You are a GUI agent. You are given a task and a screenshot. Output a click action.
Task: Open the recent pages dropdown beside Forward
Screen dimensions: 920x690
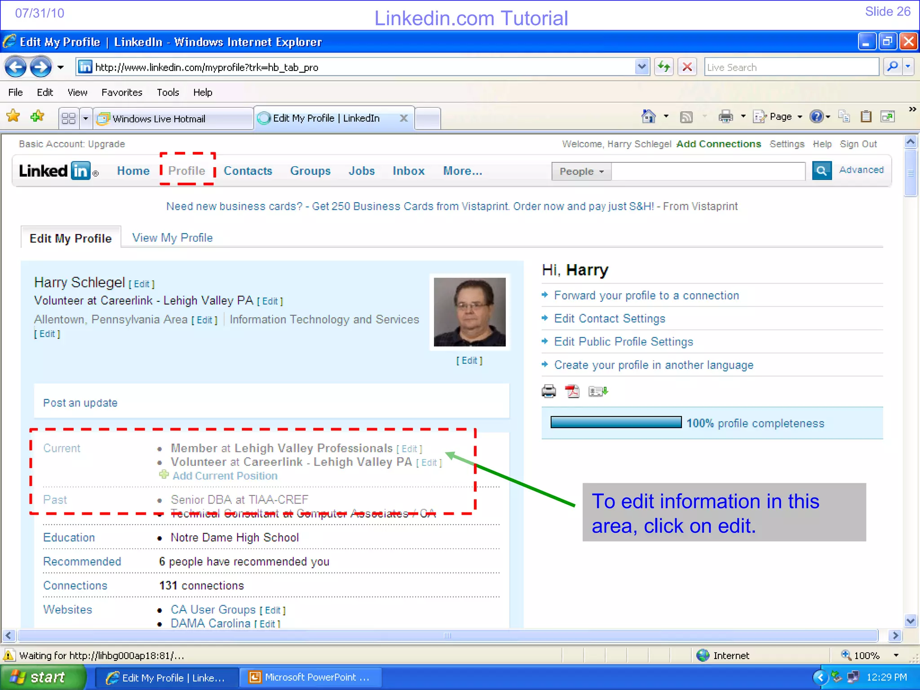click(61, 67)
